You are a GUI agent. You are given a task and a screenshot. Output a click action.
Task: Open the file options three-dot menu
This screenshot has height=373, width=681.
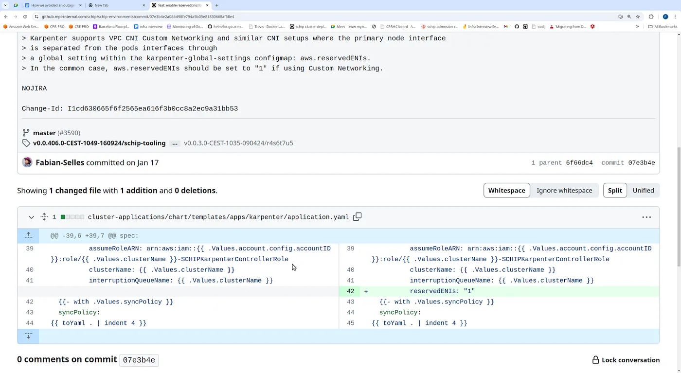coord(646,217)
